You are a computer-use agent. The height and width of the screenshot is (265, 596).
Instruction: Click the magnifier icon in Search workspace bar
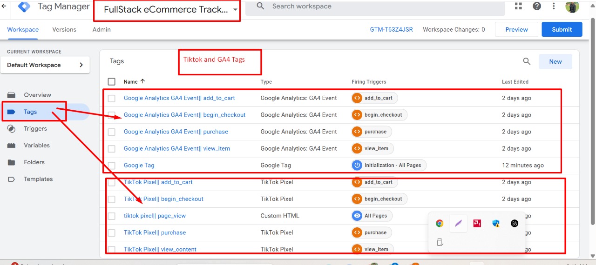[x=261, y=6]
